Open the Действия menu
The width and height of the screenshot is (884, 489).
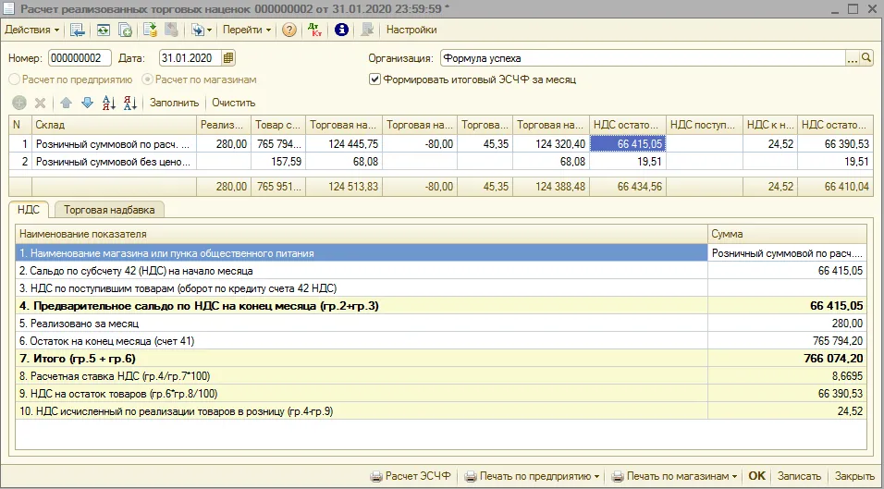31,30
